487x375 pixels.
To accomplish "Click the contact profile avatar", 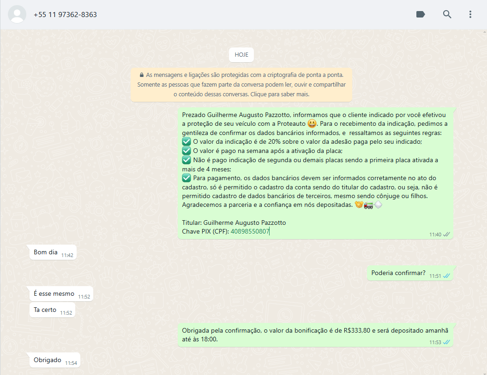I will point(17,14).
